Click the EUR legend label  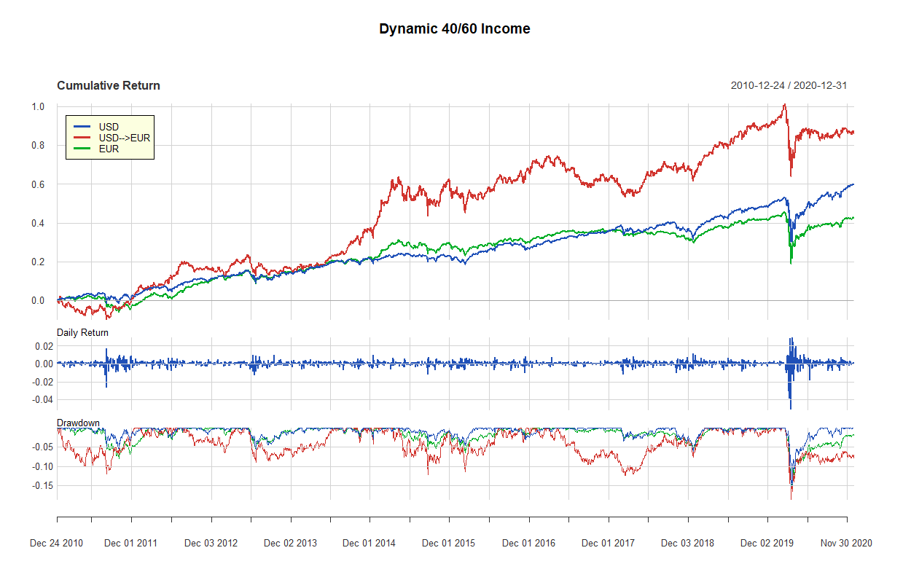[109, 149]
